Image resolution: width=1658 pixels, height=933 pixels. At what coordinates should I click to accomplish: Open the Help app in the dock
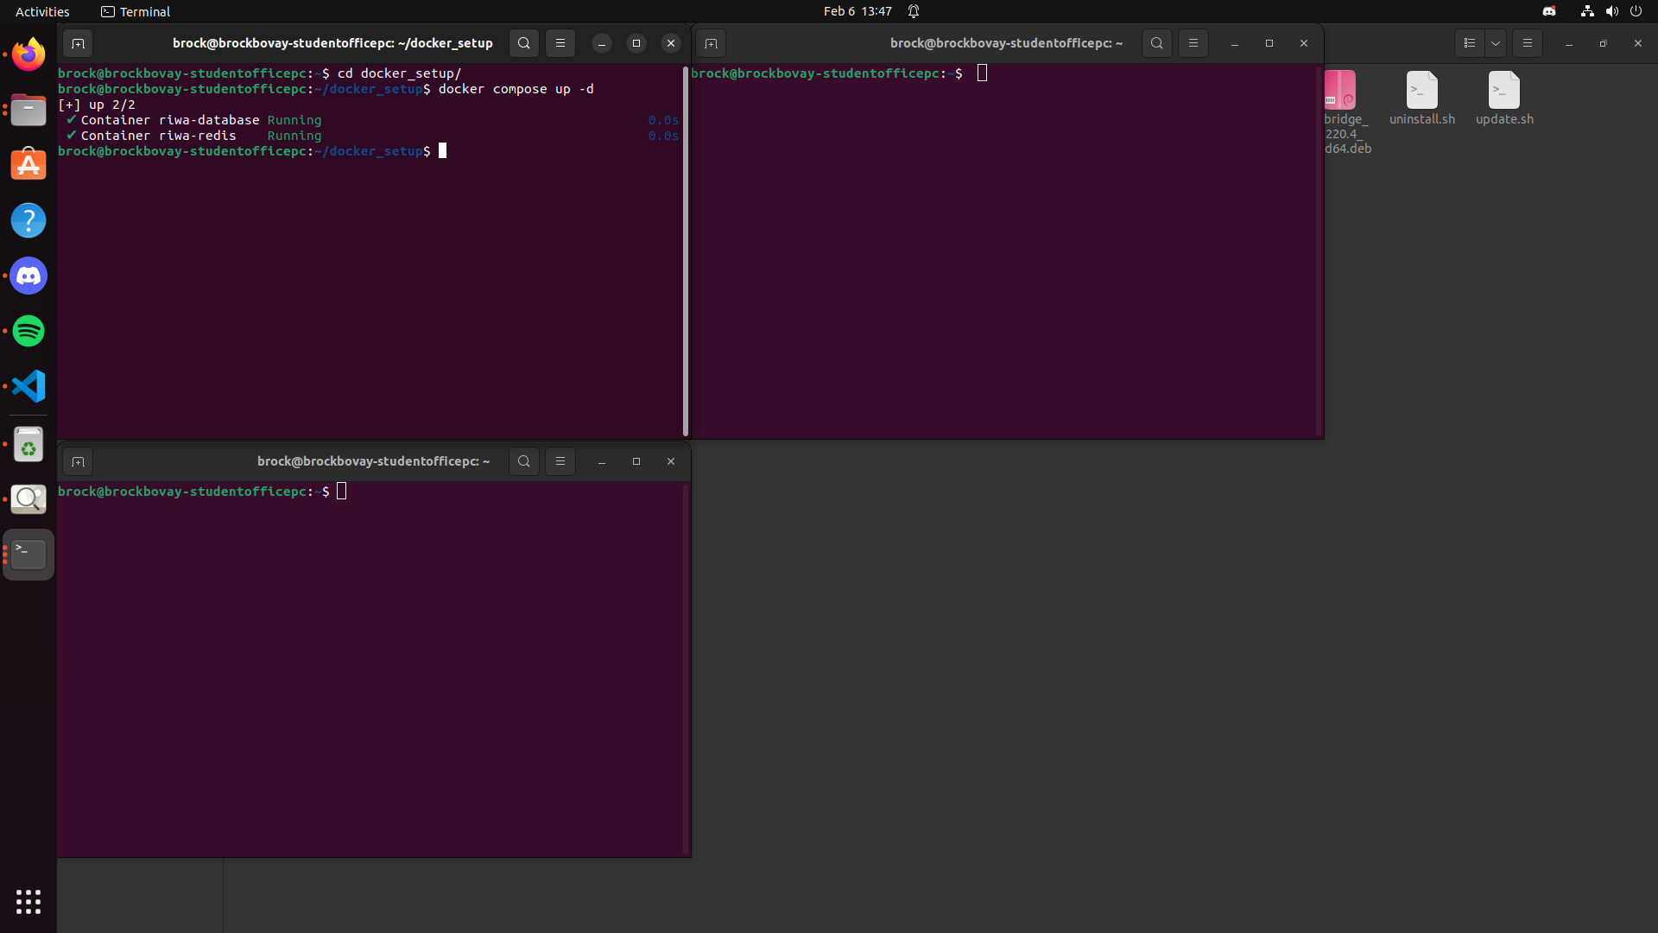click(28, 220)
